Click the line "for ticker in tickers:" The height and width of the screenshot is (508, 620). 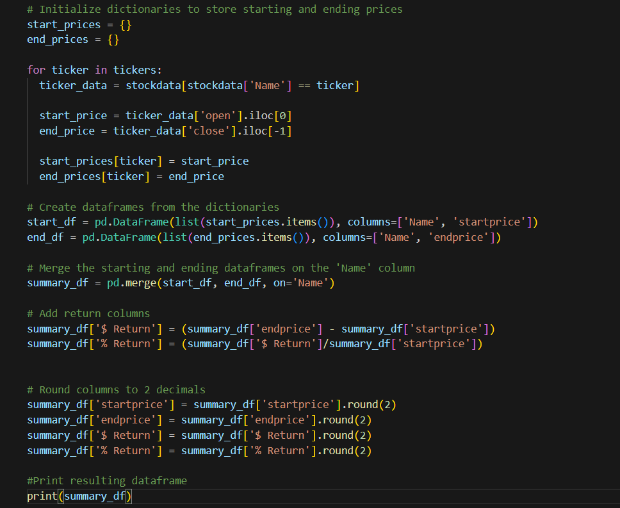coord(95,70)
